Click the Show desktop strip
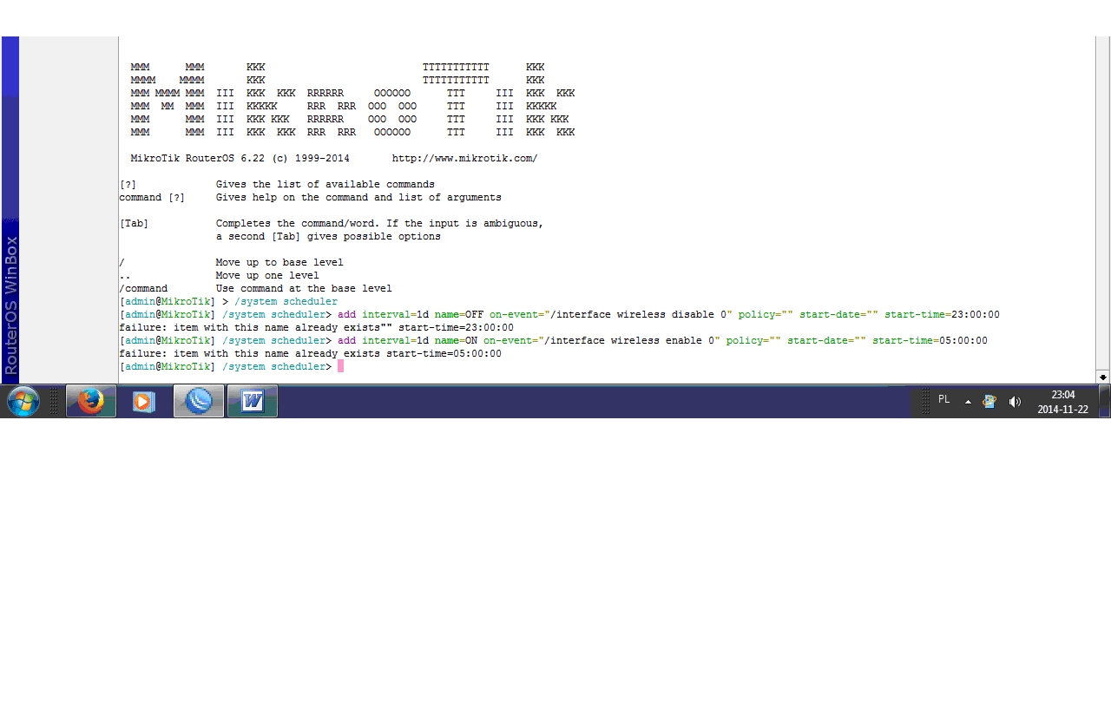Screen dimensions: 1111x709 1104,402
